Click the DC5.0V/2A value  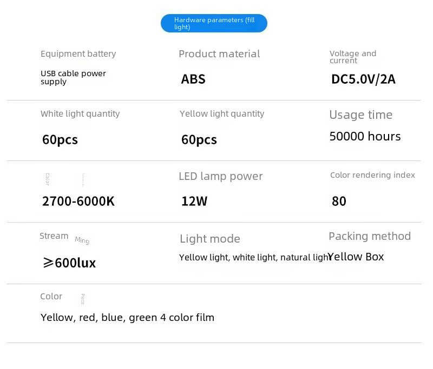(x=363, y=79)
